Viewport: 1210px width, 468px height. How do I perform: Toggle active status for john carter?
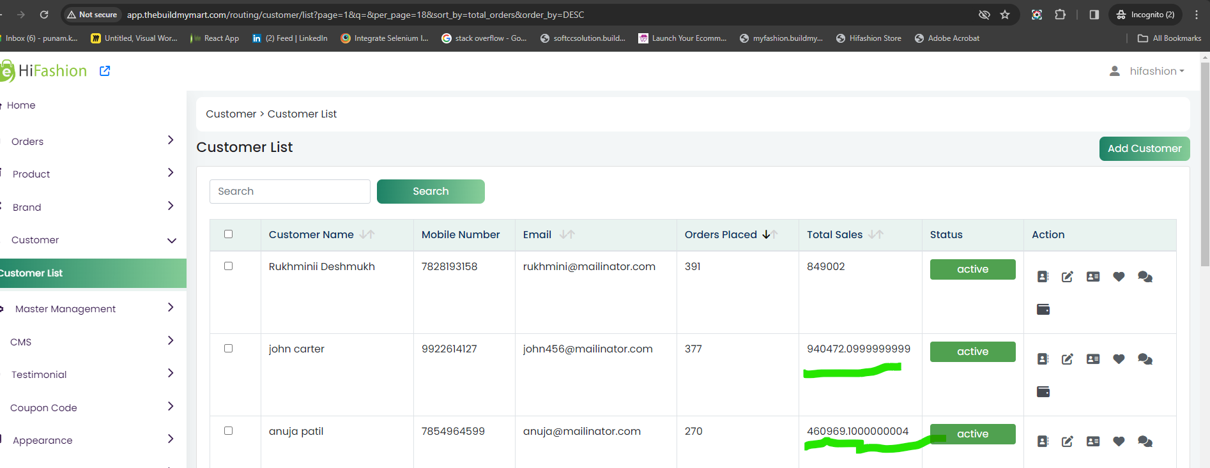coord(972,352)
